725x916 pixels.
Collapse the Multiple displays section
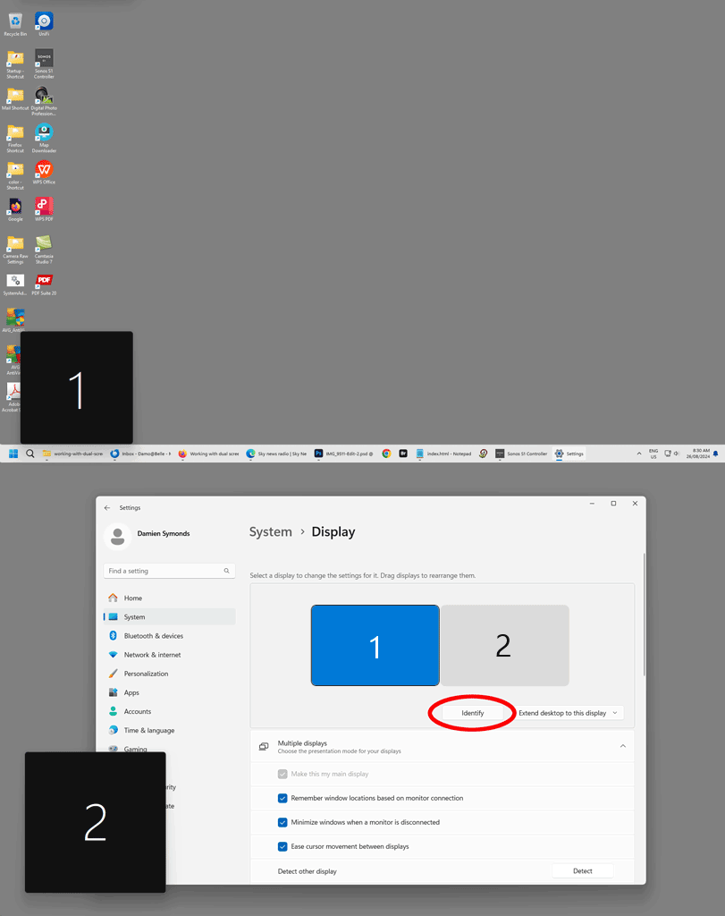[x=623, y=746]
